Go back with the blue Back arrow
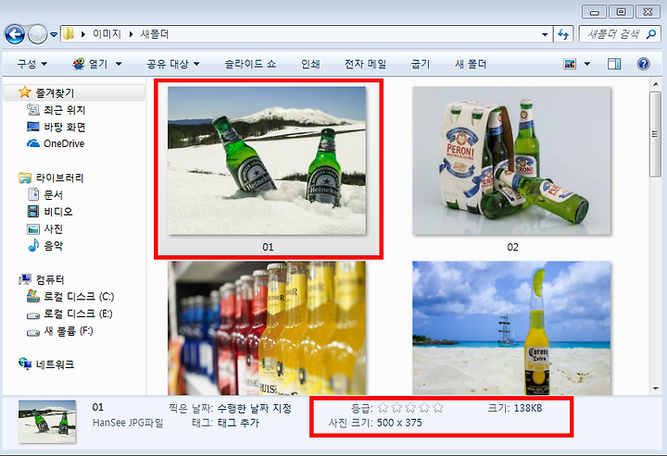Viewport: 667px width, 456px height. click(16, 34)
